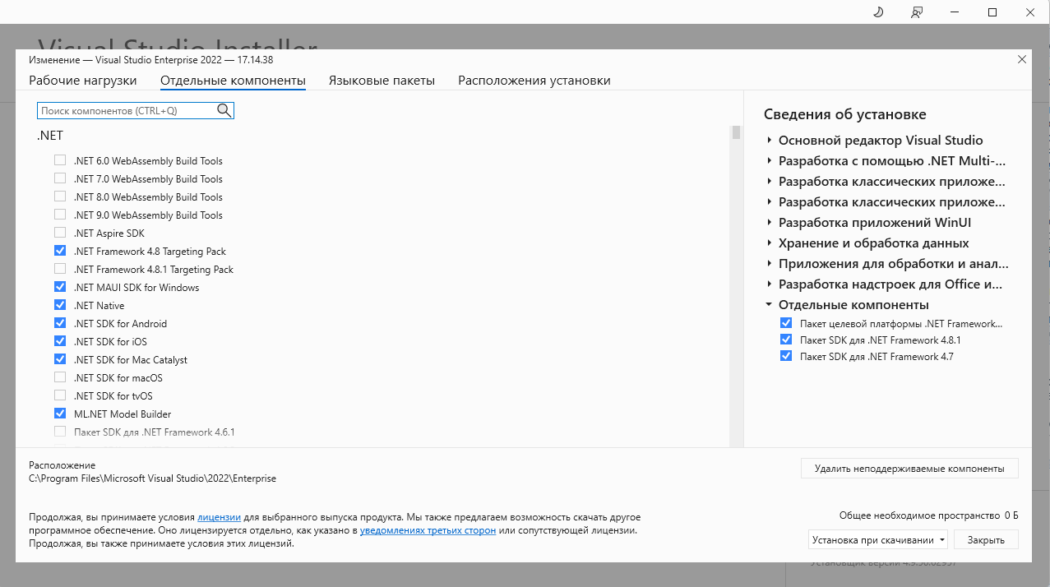Screen dimensions: 1050x587
Task: Uncheck Пакет целевой платформы .NET Framework in details
Action: 786,324
